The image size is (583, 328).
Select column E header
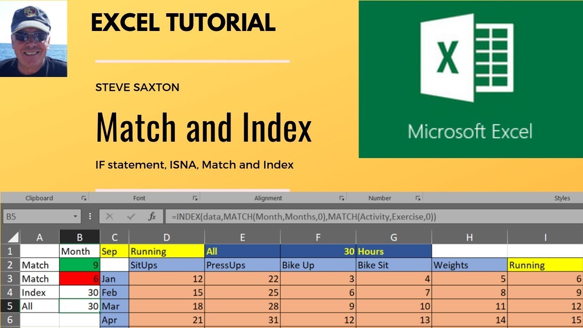click(x=242, y=237)
